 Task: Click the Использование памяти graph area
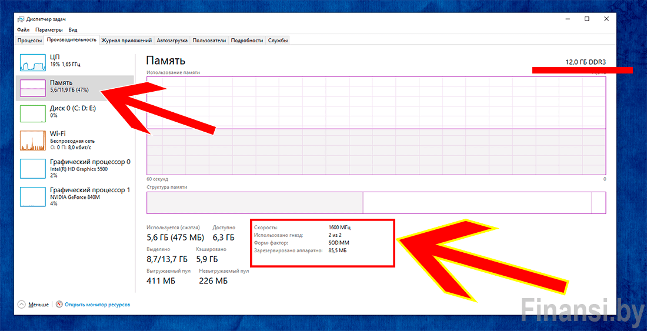pos(376,125)
